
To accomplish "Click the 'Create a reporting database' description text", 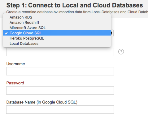I will pyautogui.click(x=77, y=12).
